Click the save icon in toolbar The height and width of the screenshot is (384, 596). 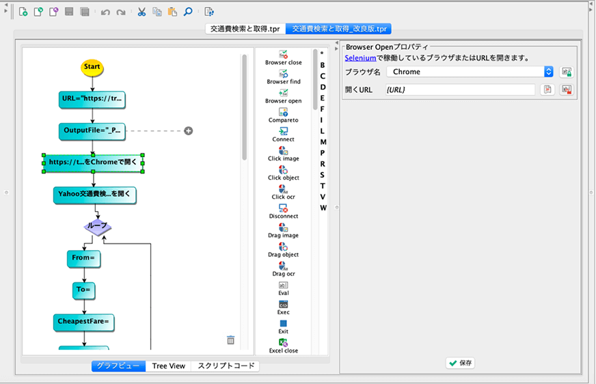click(x=69, y=12)
